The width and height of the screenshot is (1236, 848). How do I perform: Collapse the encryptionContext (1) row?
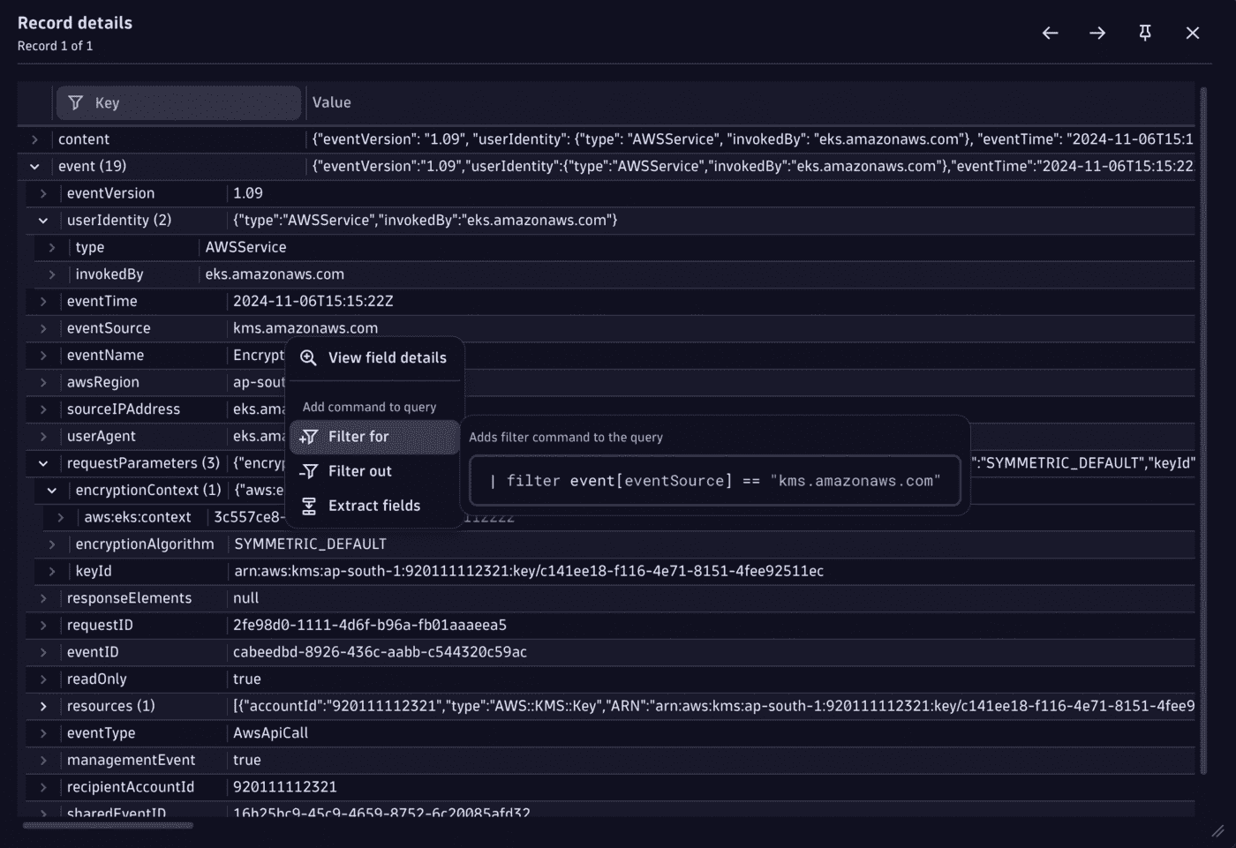coord(52,490)
